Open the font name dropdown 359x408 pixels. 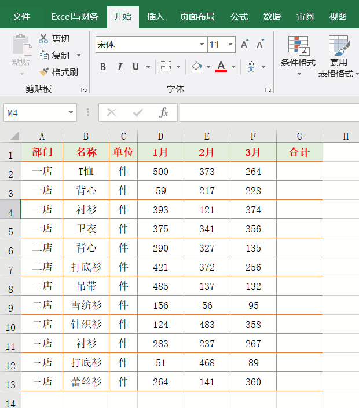tap(202, 45)
